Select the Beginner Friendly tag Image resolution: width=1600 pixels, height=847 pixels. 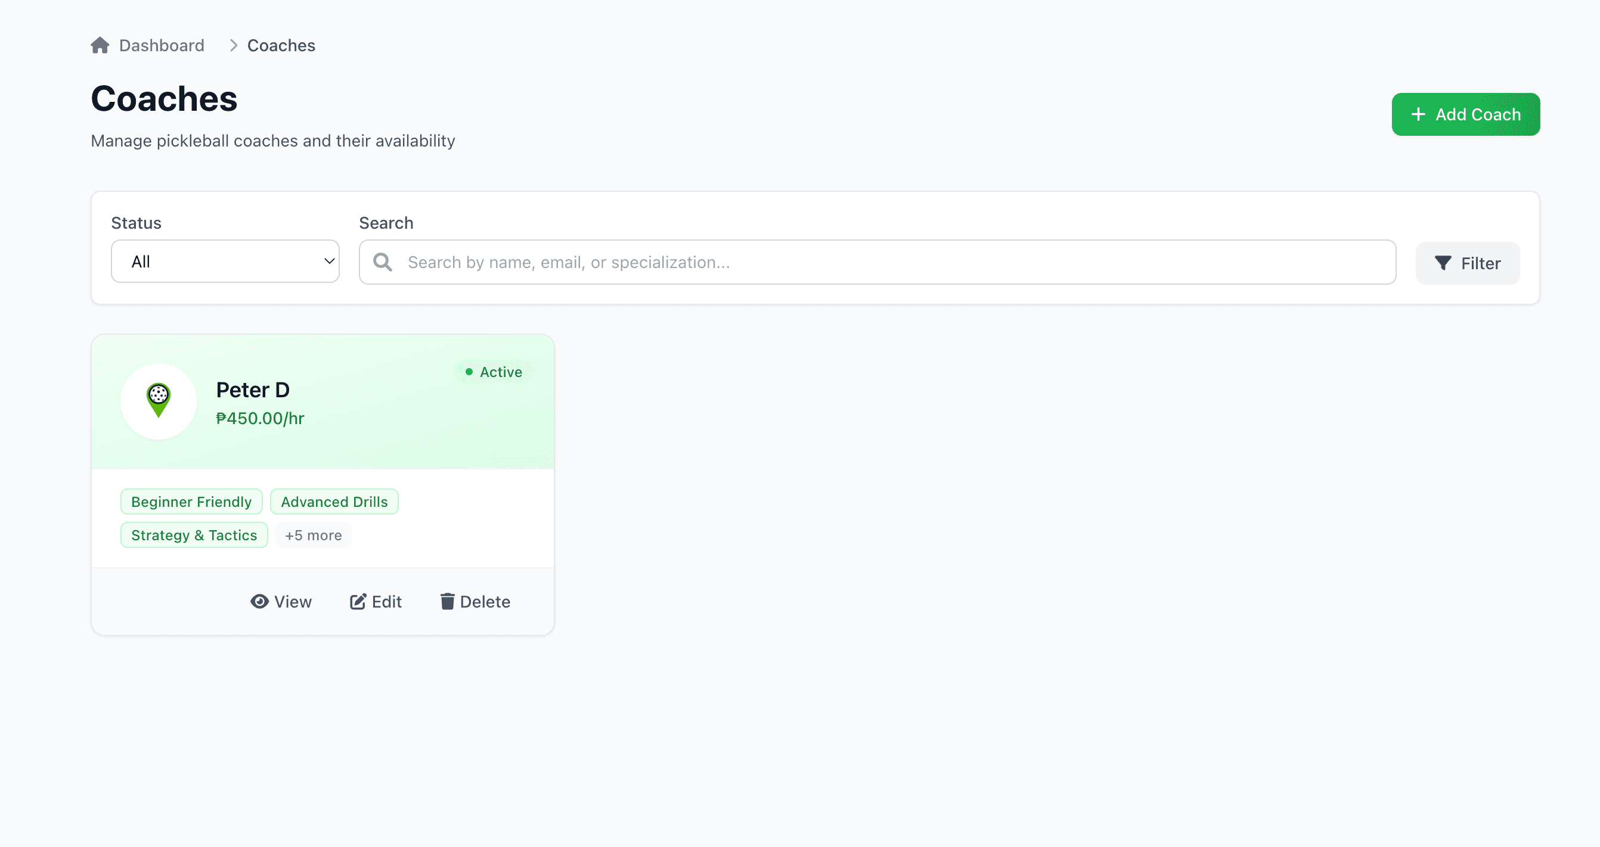191,501
